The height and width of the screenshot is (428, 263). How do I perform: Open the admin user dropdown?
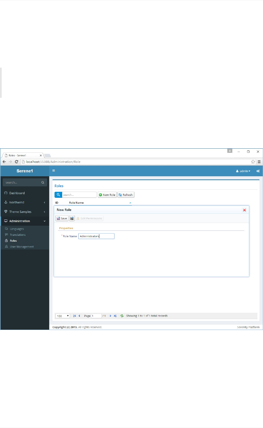243,171
